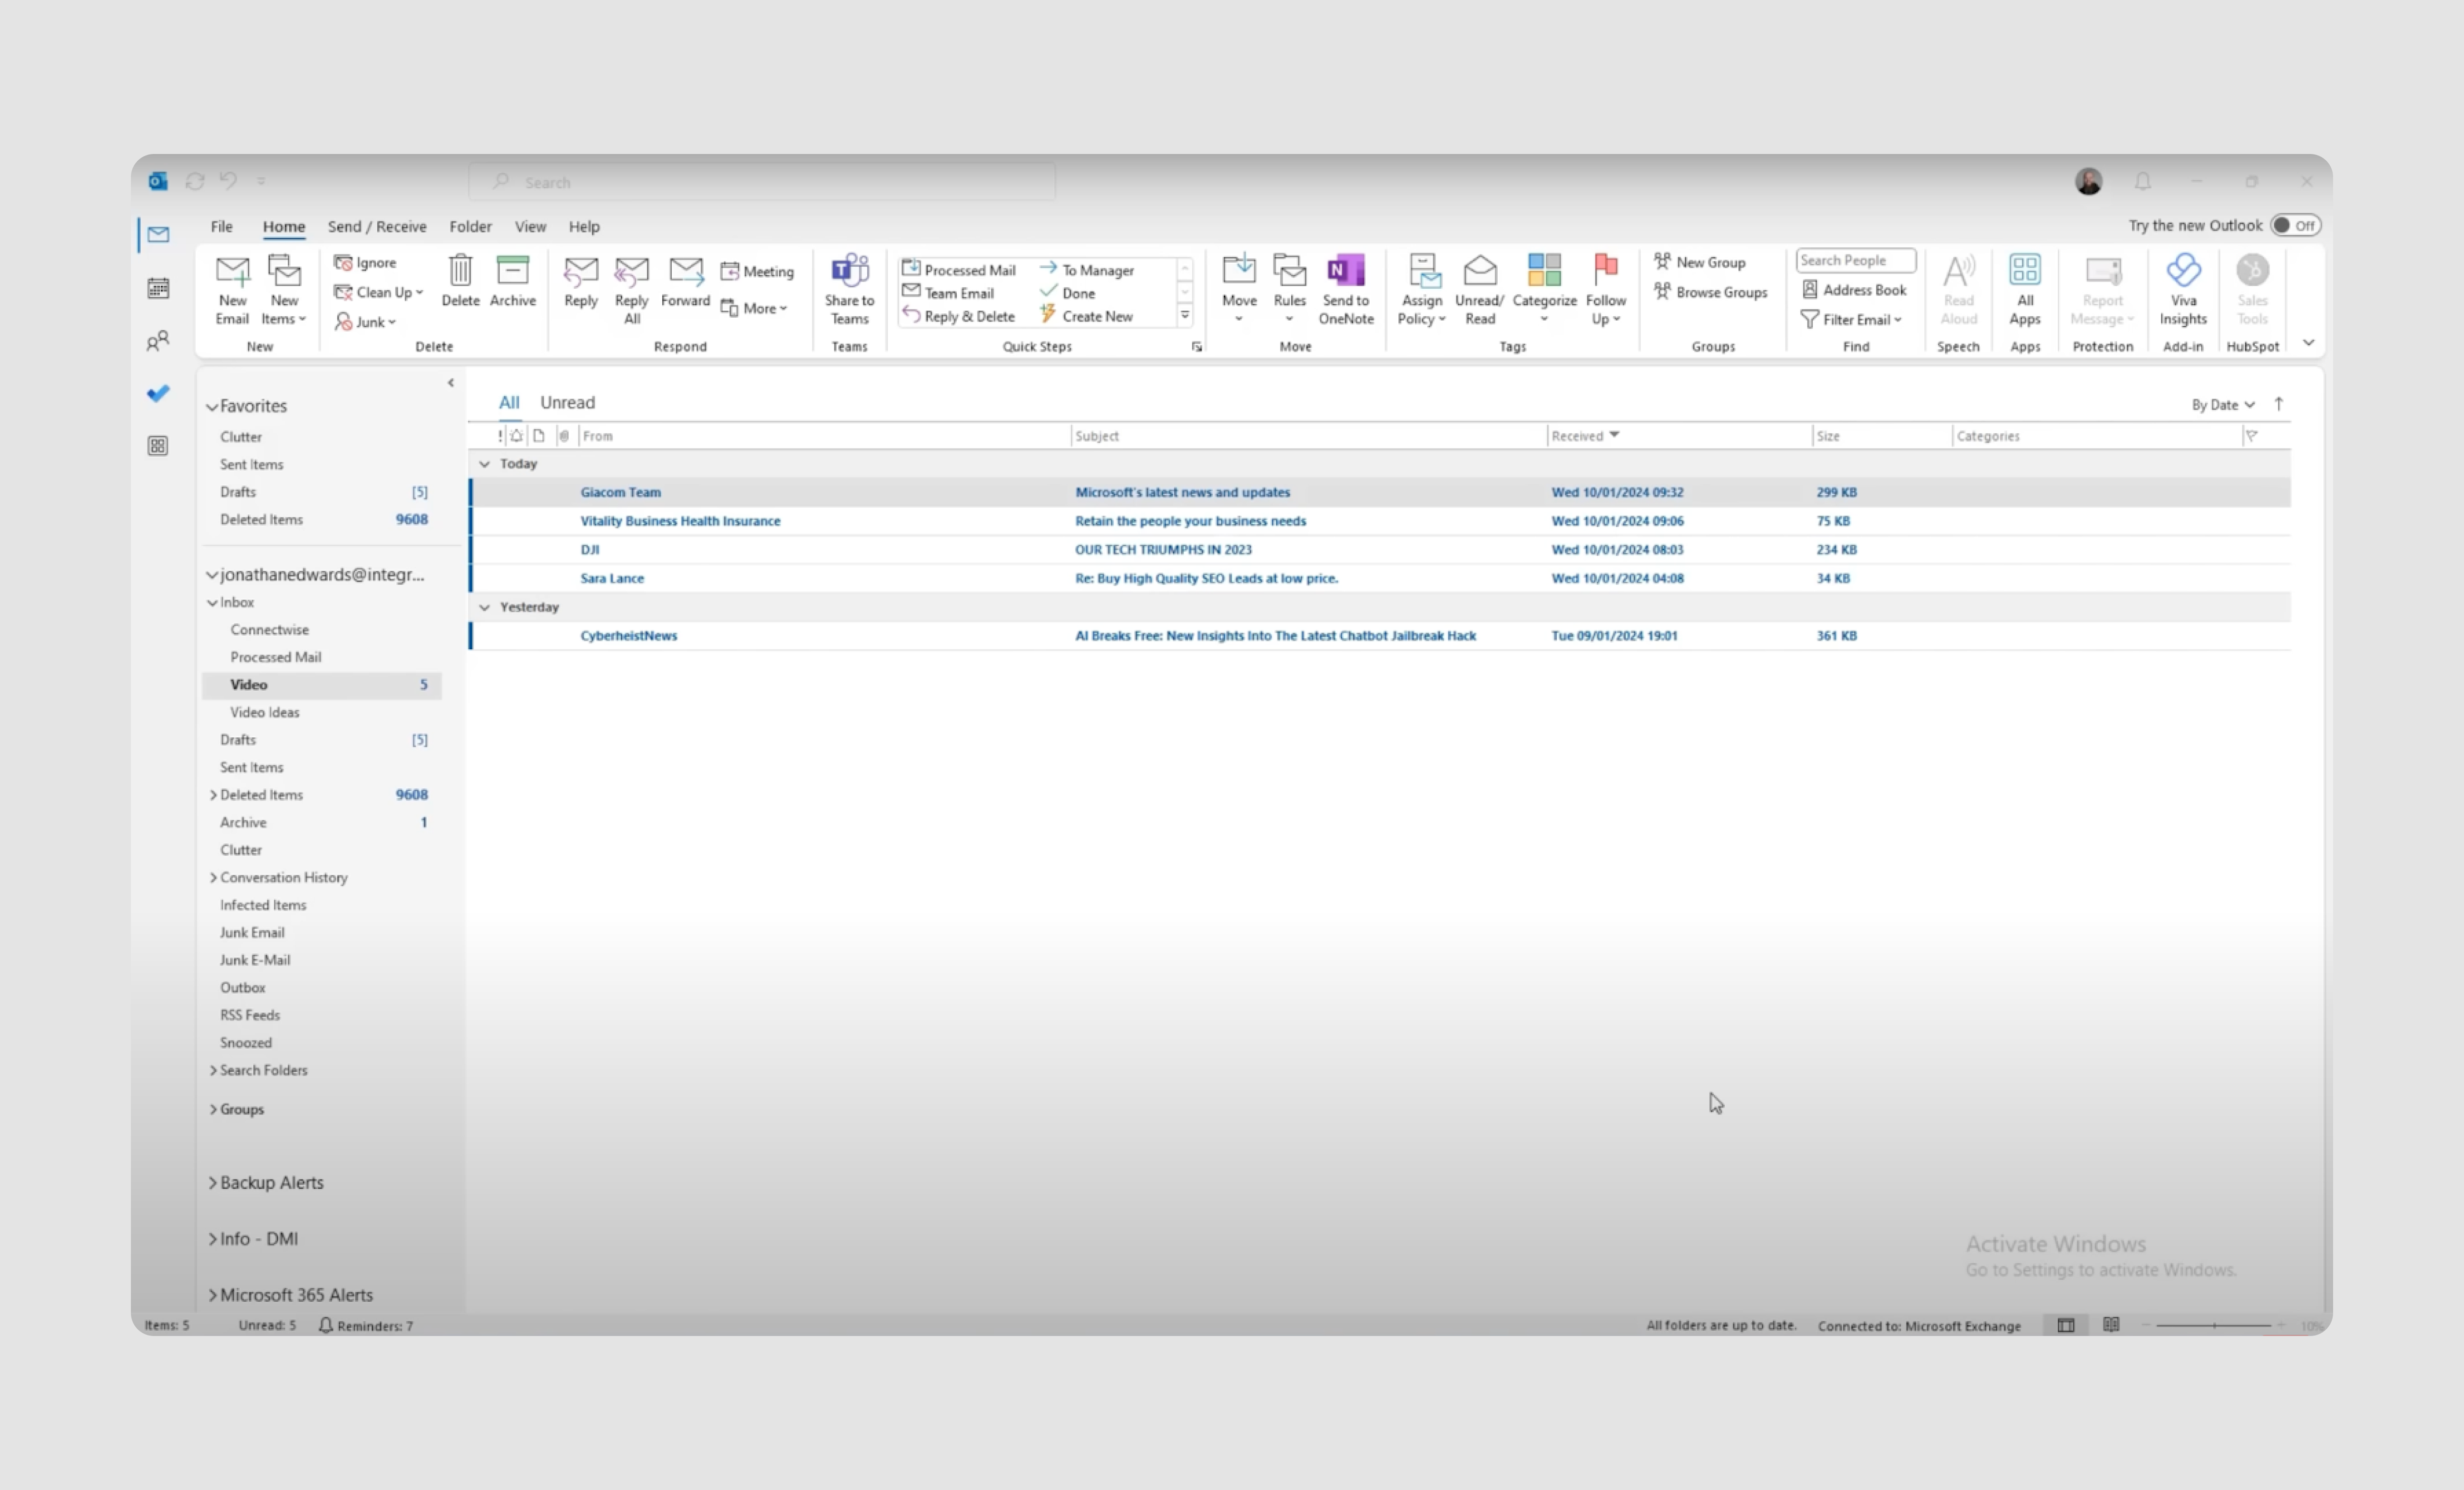2464x1490 pixels.
Task: Reverse sort order with arrow icon
Action: [2278, 404]
